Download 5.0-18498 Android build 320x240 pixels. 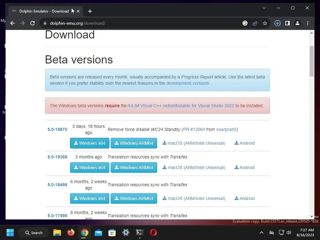(244, 198)
